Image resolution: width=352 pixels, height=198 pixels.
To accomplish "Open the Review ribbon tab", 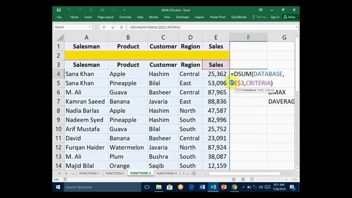I will [x=153, y=17].
